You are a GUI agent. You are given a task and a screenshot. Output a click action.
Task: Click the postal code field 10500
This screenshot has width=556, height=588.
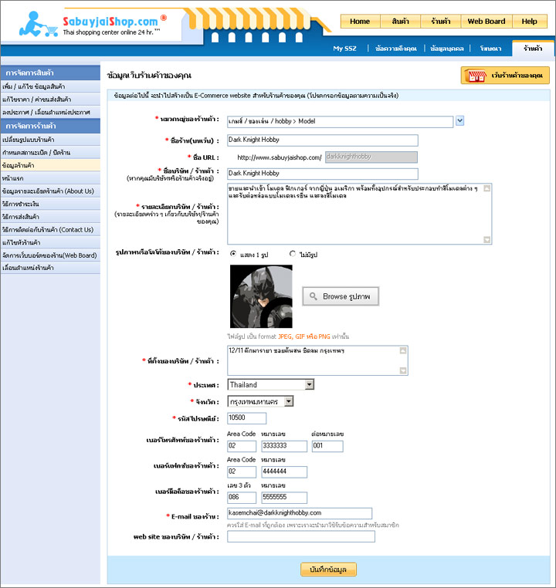[247, 418]
